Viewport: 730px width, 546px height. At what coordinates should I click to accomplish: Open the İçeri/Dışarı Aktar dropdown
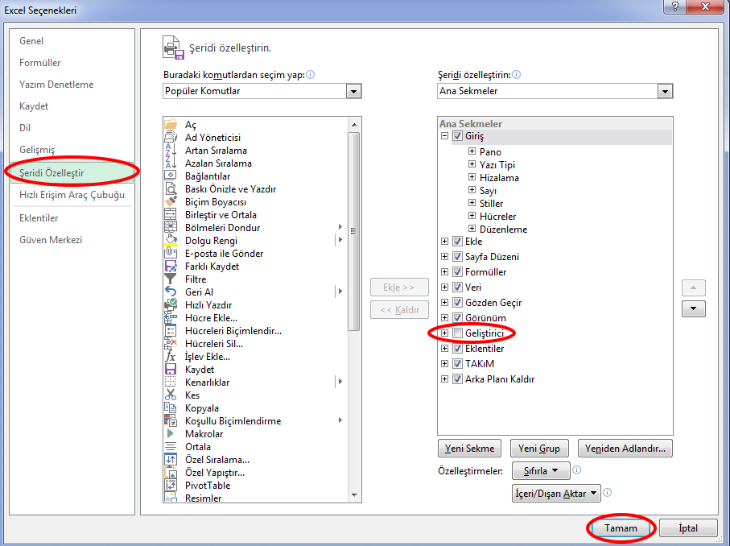[x=556, y=493]
